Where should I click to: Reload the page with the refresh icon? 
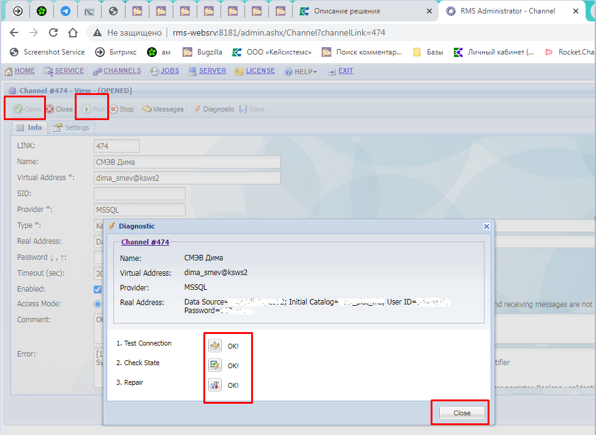[53, 32]
